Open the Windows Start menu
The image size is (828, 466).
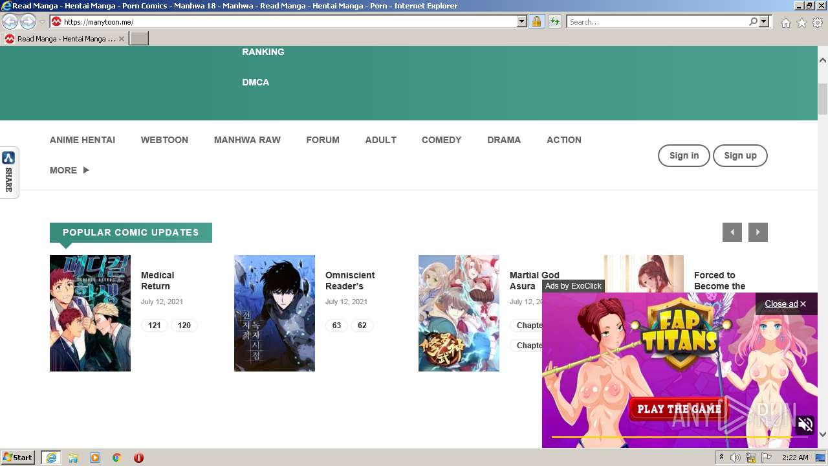tap(18, 458)
